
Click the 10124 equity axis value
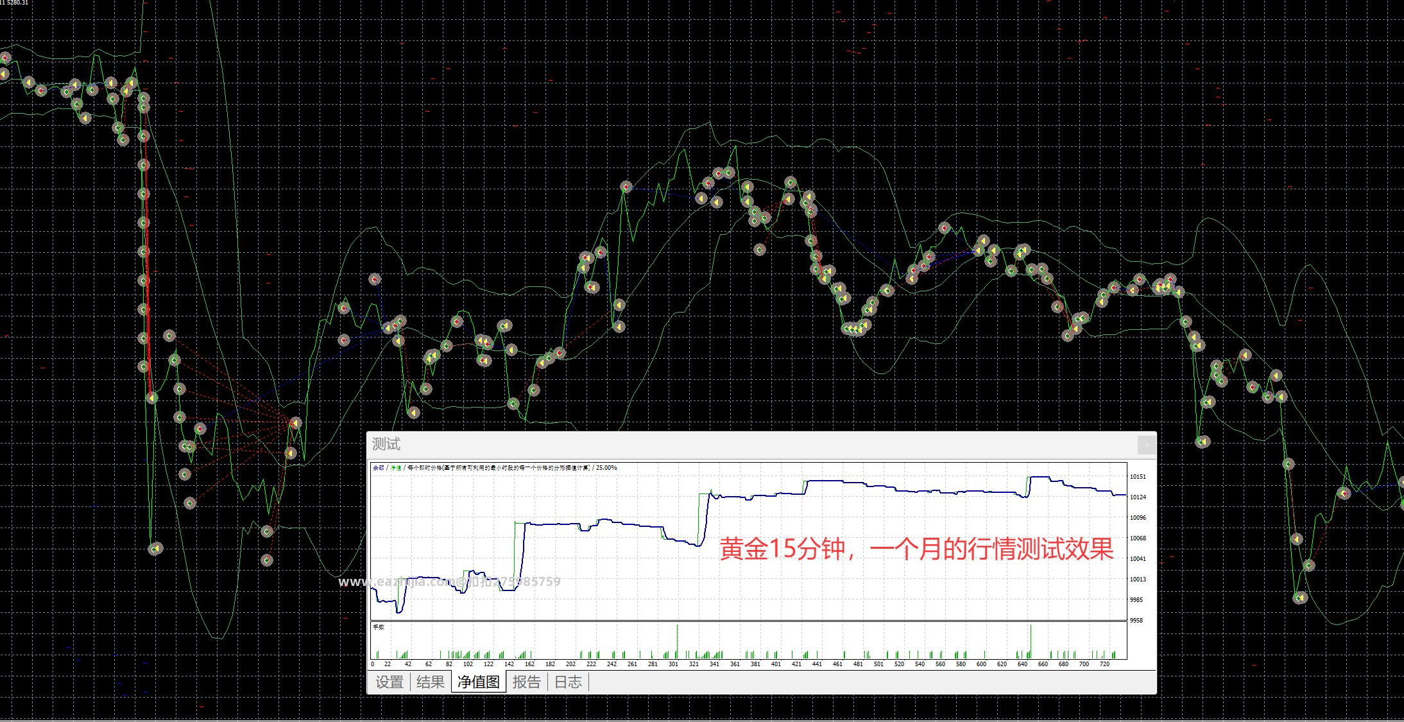pyautogui.click(x=1138, y=497)
